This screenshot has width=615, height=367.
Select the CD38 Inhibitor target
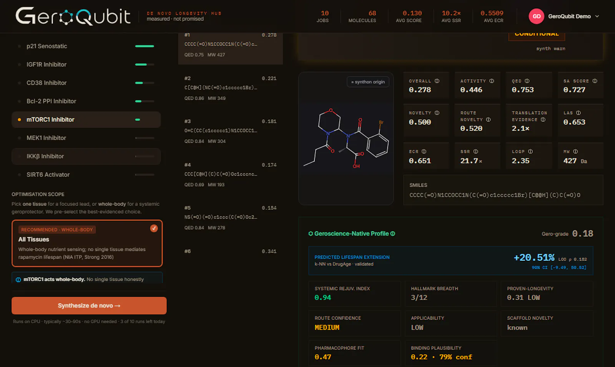86,83
